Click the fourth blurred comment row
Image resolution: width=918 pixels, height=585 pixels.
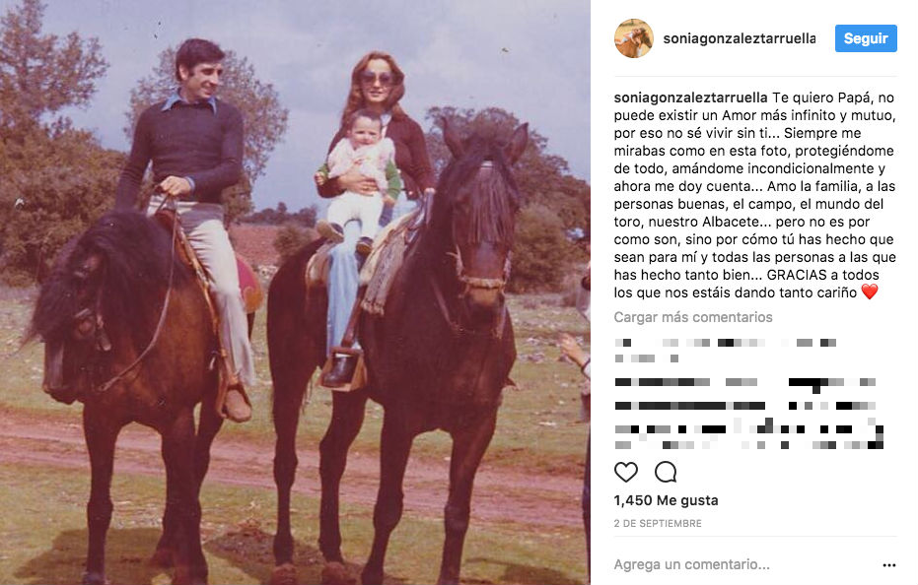[x=748, y=426]
